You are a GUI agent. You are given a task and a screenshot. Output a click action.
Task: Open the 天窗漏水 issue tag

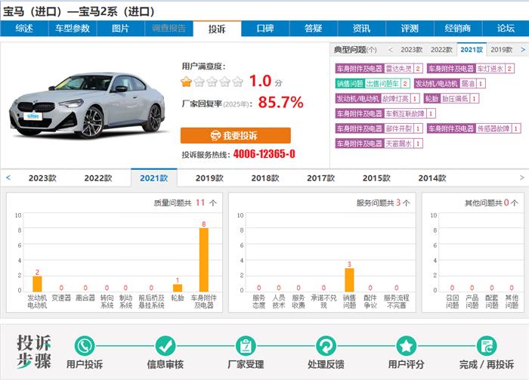pyautogui.click(x=379, y=144)
